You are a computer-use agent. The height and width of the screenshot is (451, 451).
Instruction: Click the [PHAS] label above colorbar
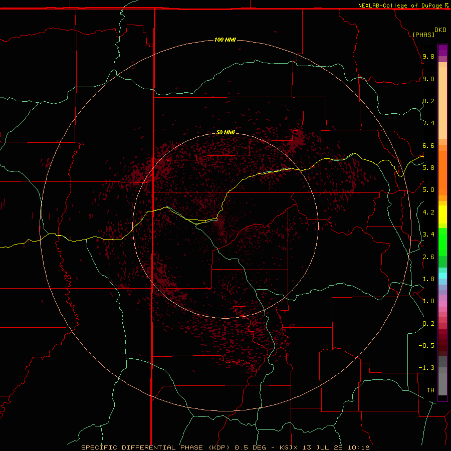(423, 35)
